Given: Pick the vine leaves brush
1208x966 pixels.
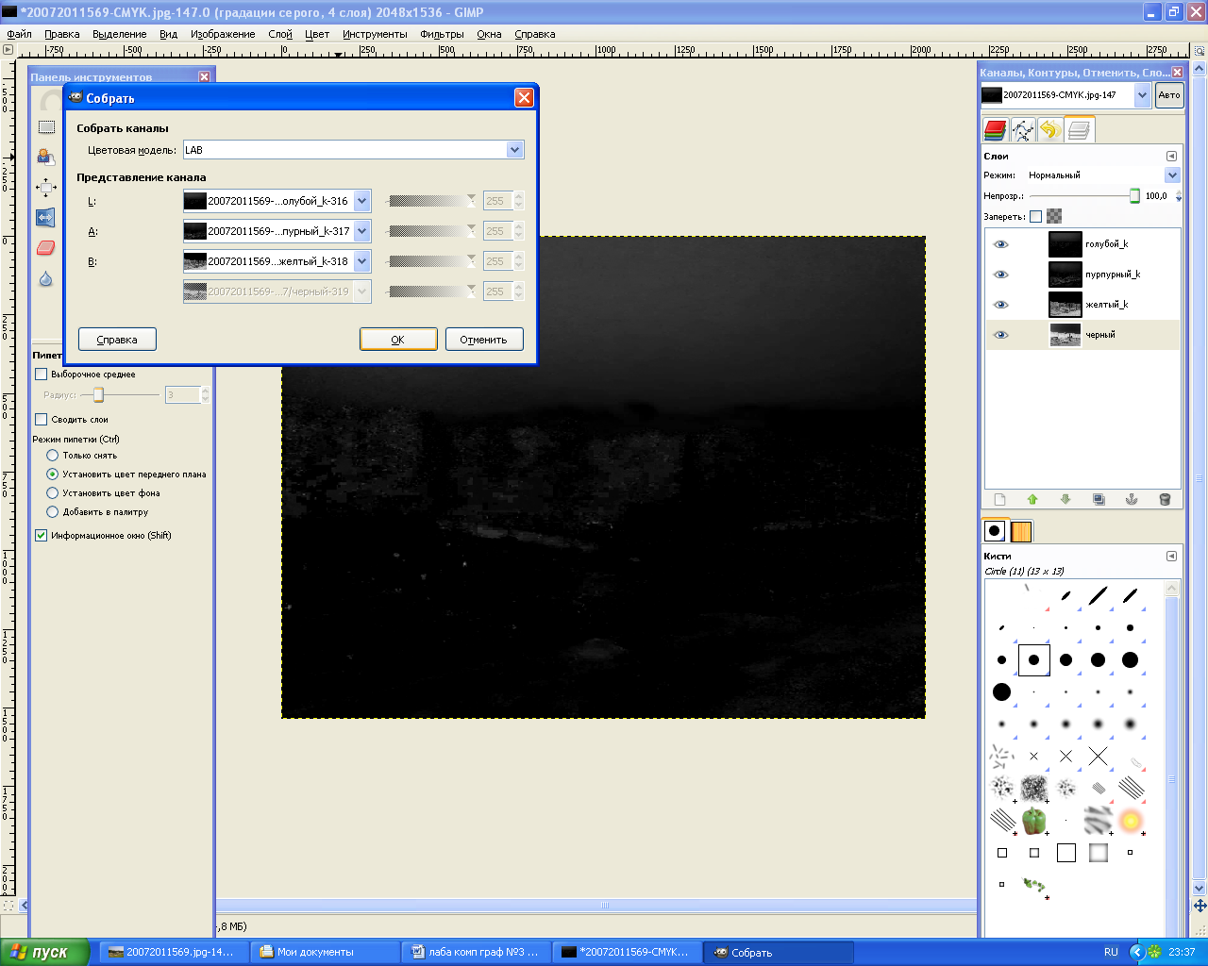Looking at the screenshot, I should pos(1035,885).
